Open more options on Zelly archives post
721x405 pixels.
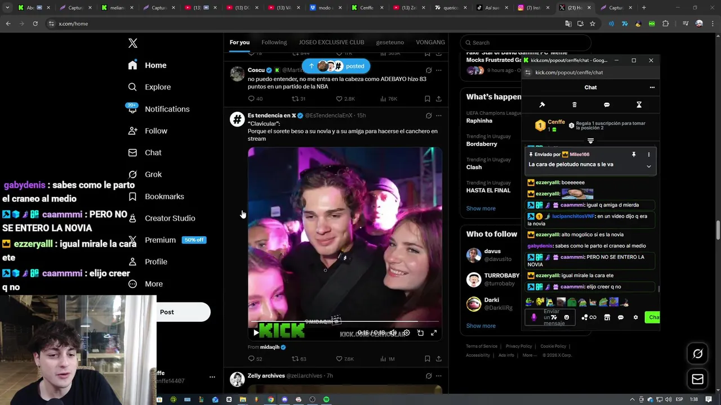pos(438,376)
